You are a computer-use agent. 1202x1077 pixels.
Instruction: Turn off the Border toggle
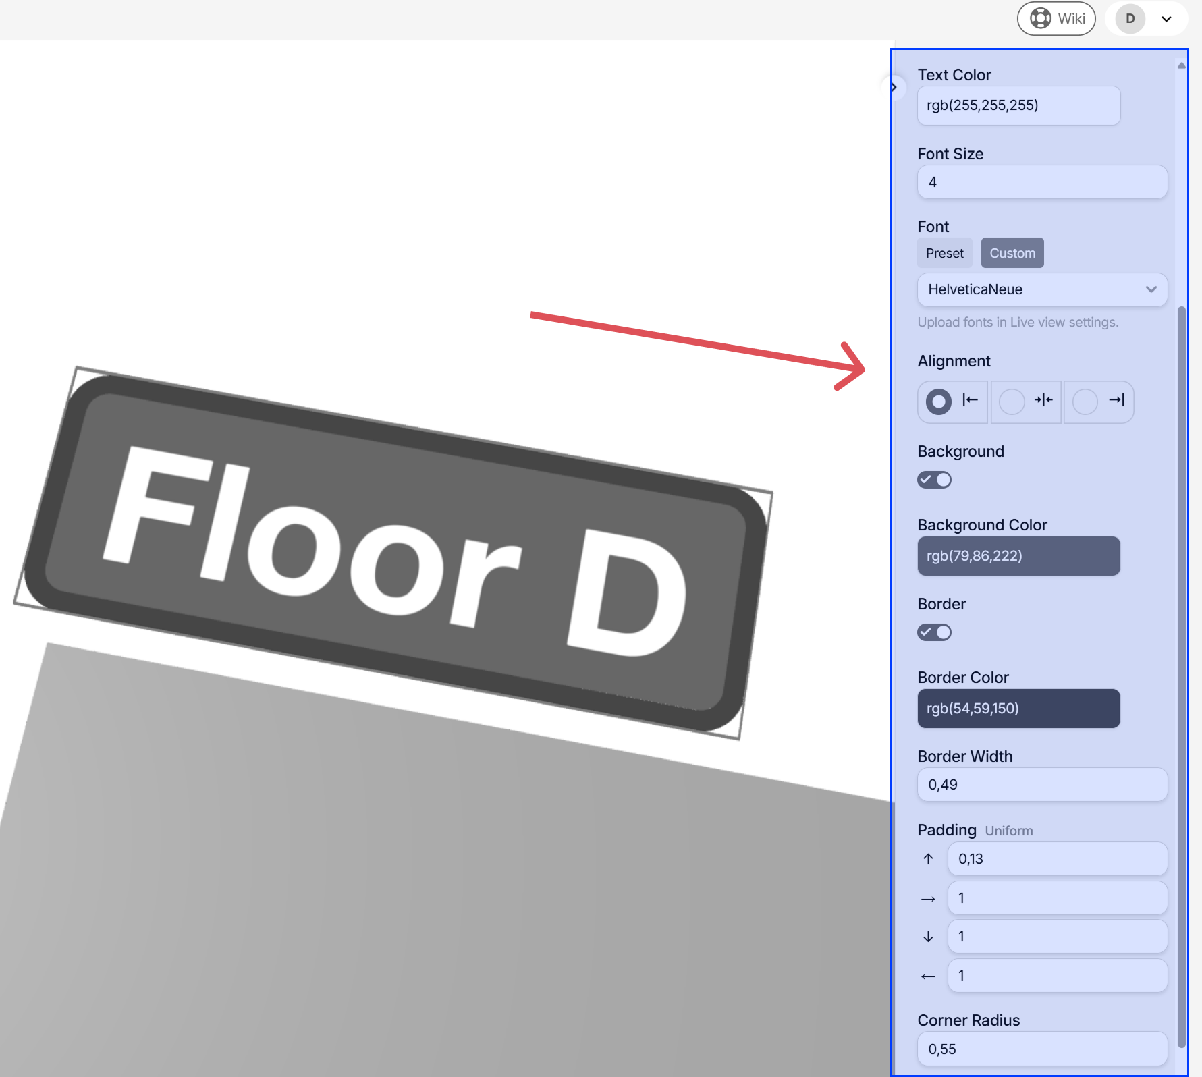[934, 632]
